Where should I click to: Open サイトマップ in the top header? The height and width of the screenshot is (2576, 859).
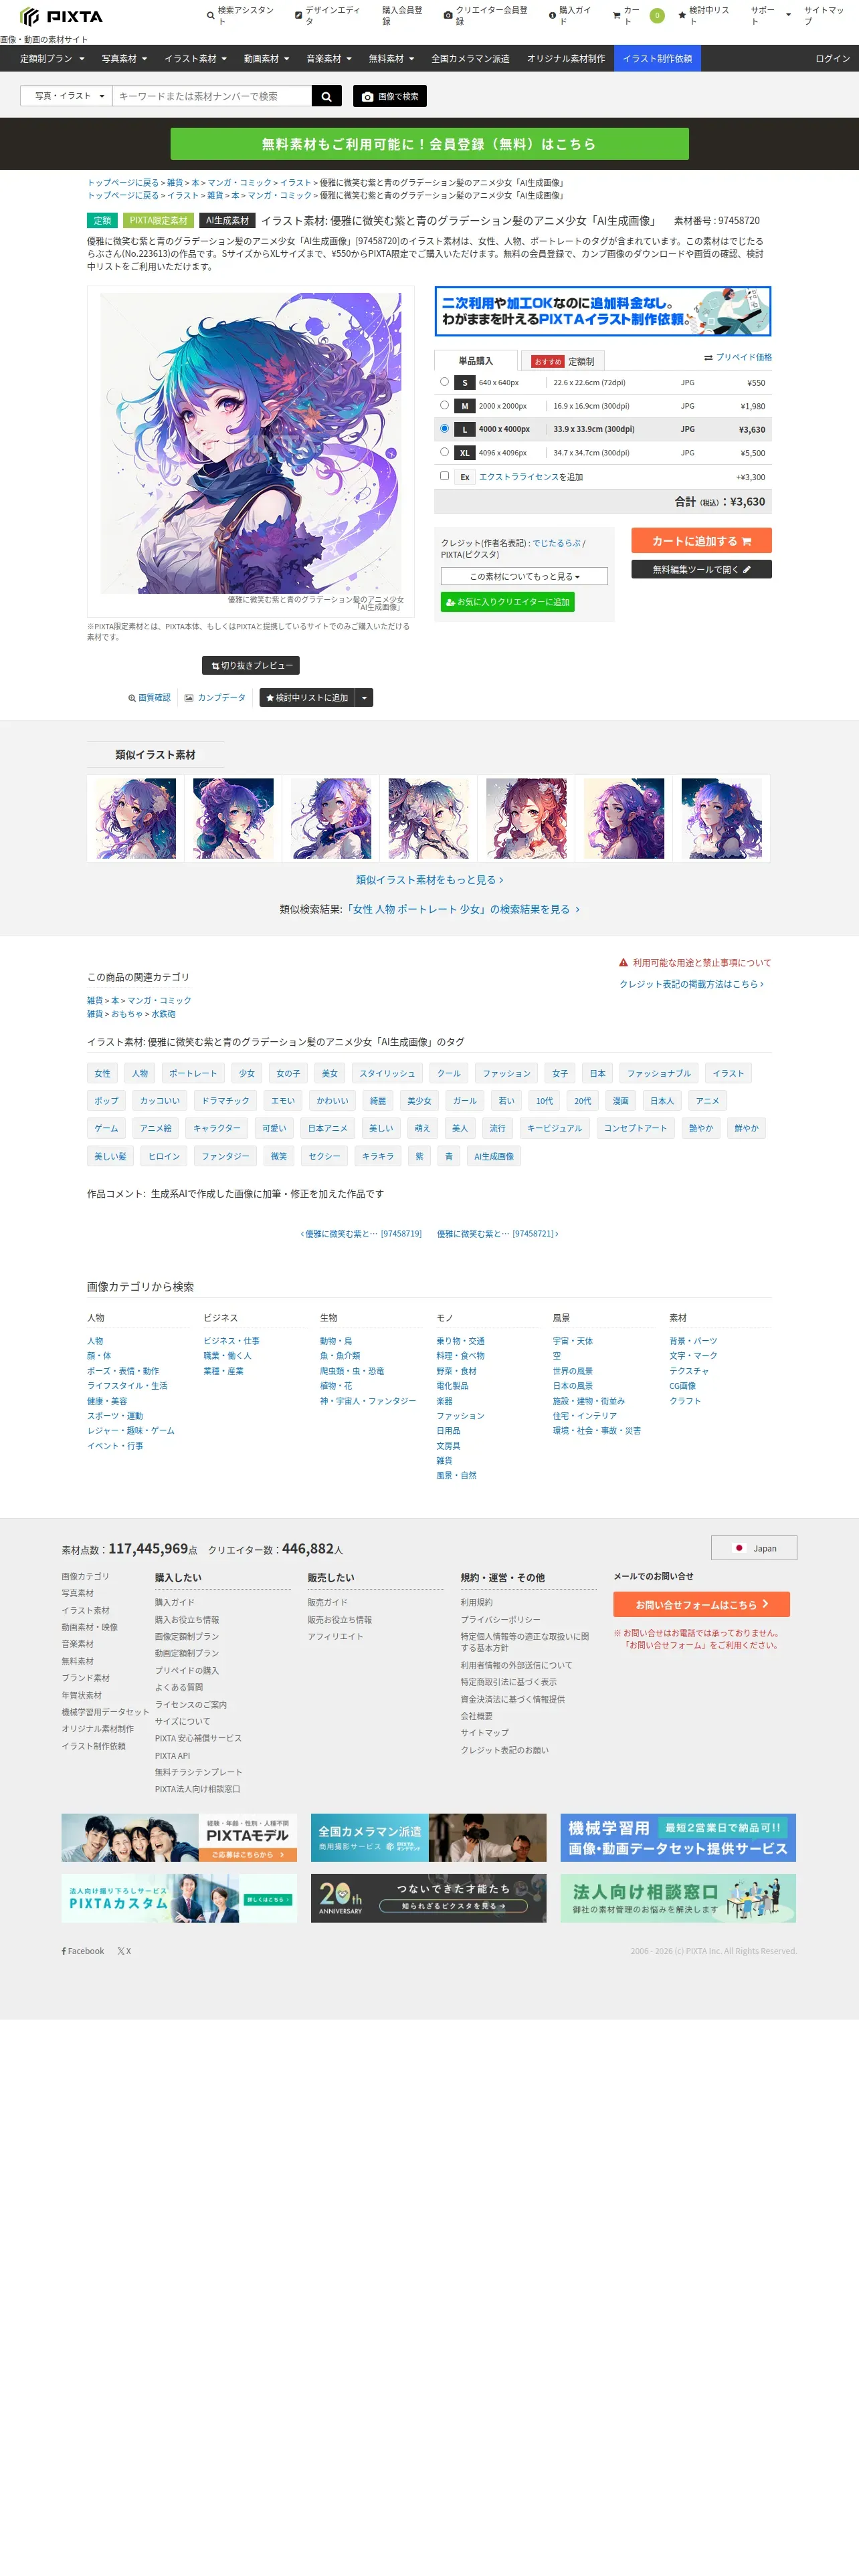pyautogui.click(x=824, y=15)
